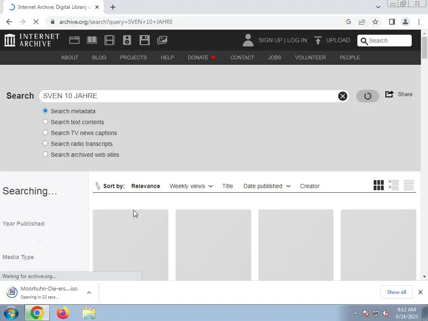Toggle sort direction arrows

click(x=97, y=186)
